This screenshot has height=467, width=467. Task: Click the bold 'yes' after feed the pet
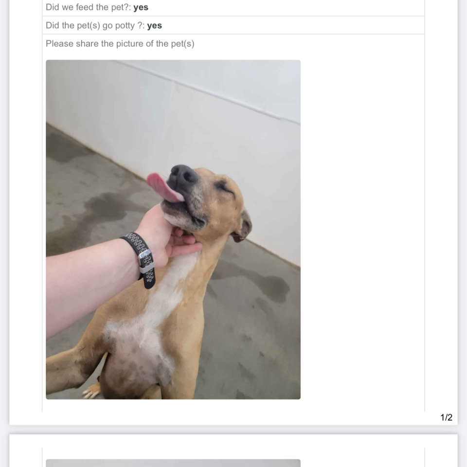[x=141, y=7]
